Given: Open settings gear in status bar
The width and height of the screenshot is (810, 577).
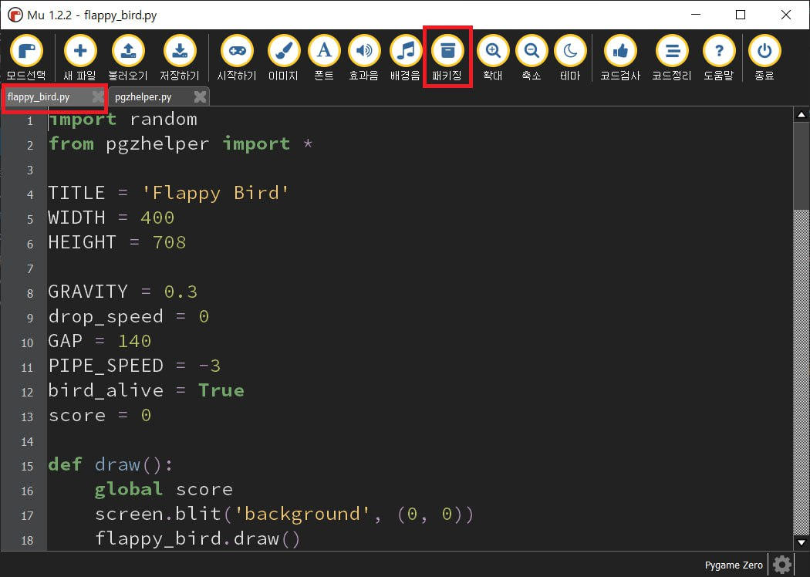Looking at the screenshot, I should [x=781, y=565].
